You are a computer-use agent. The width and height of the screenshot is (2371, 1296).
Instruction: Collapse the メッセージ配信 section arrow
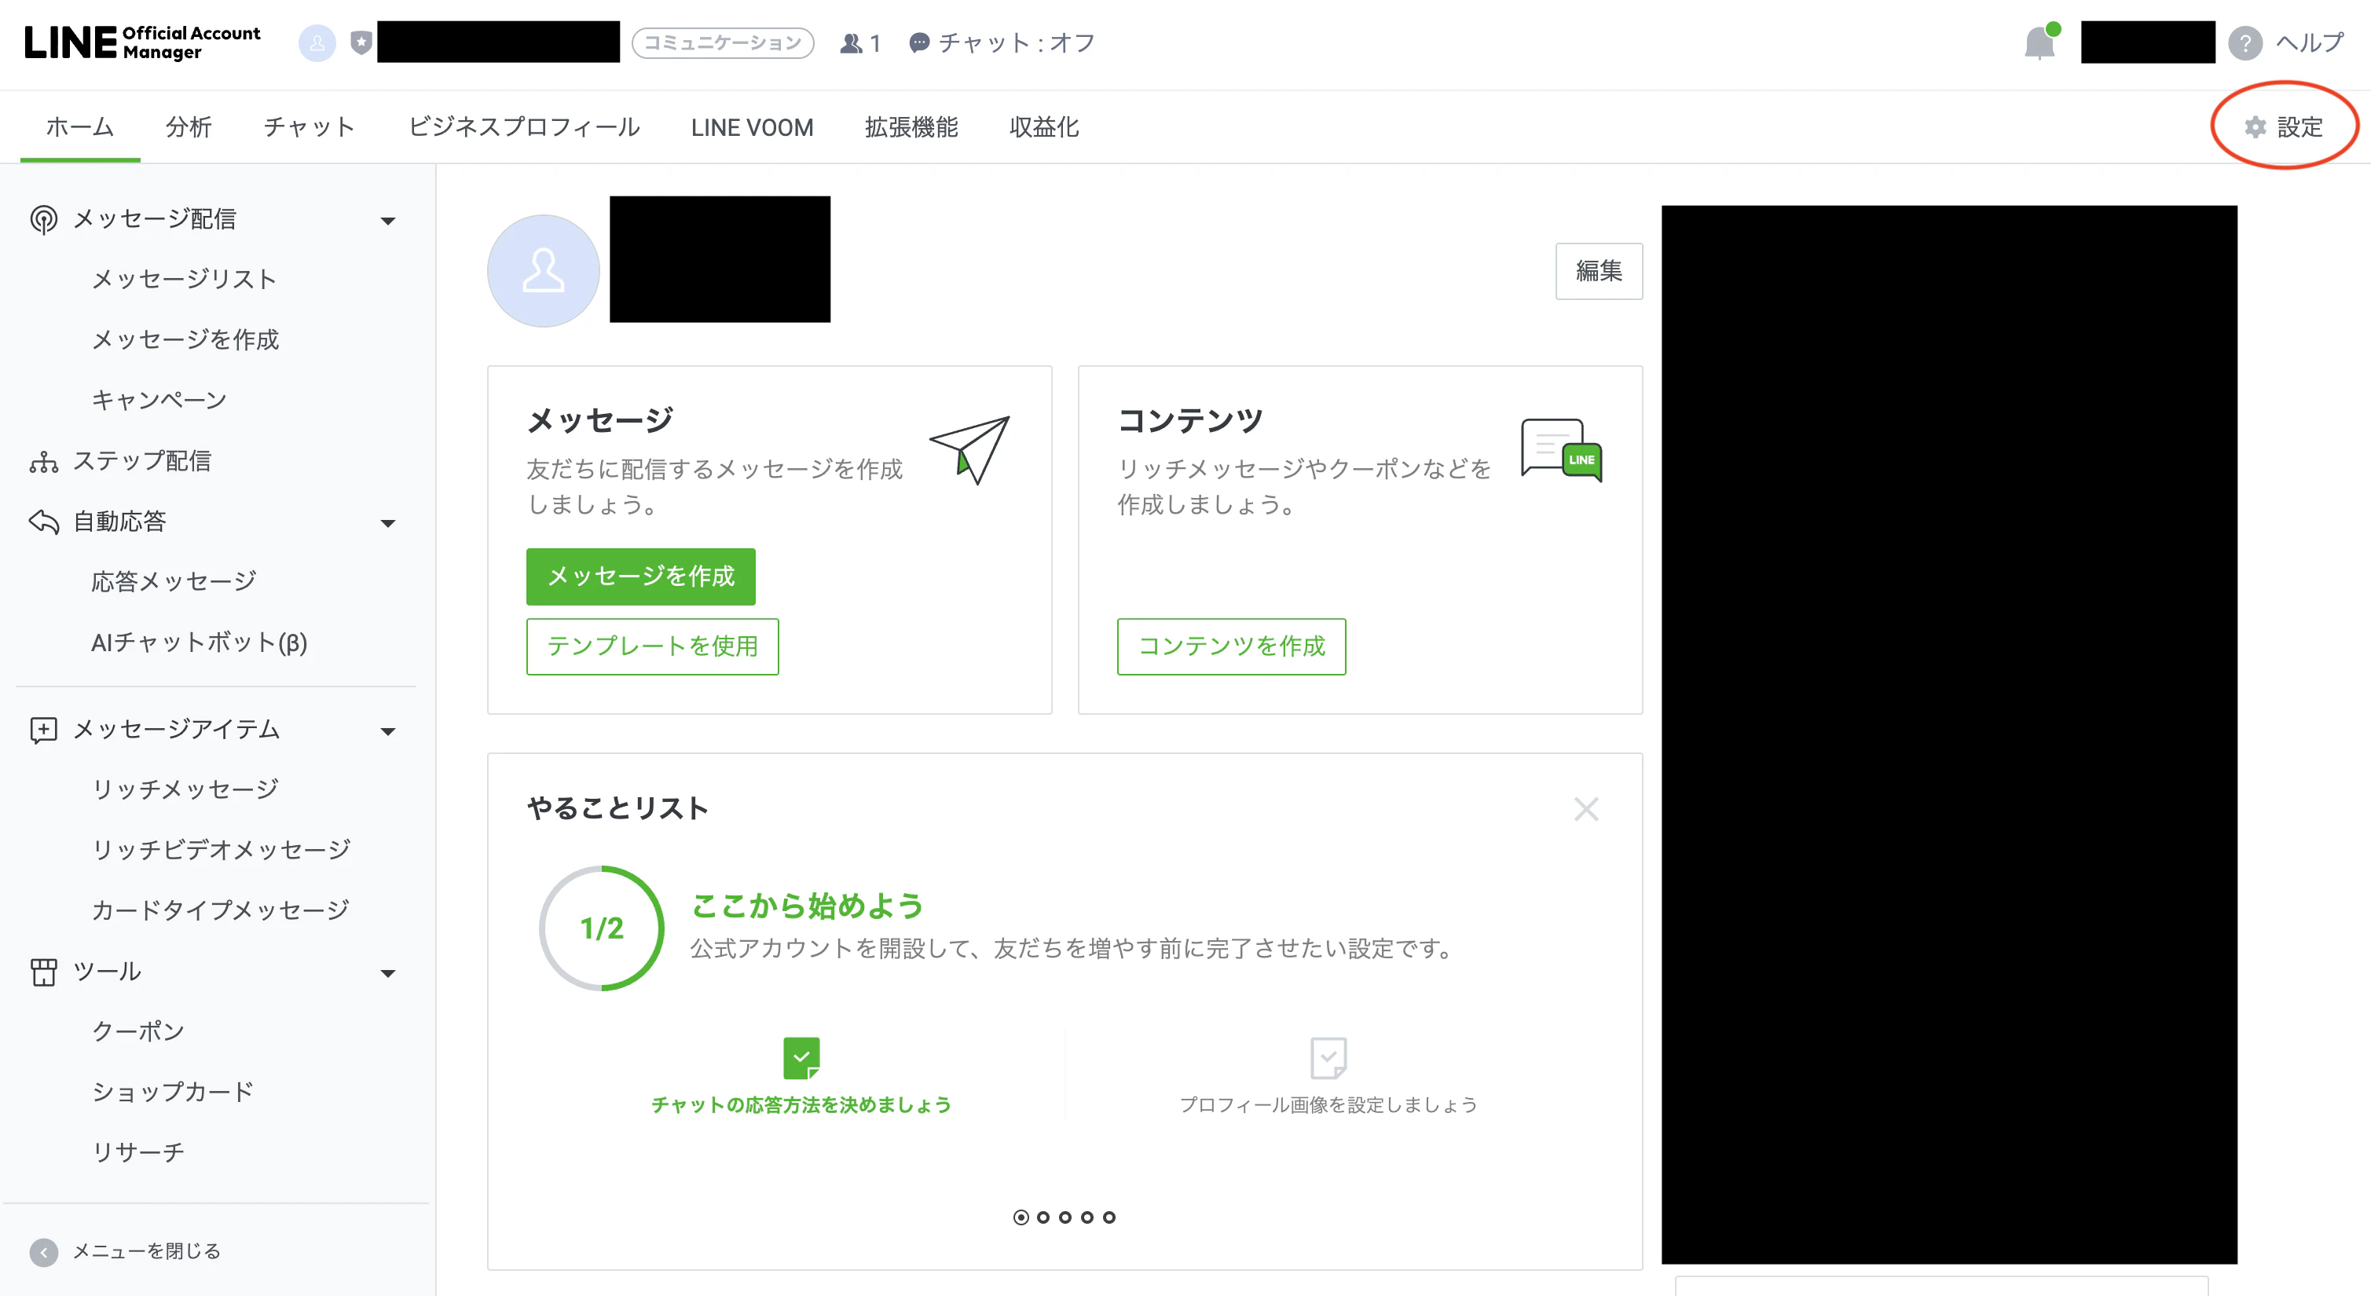click(x=388, y=221)
